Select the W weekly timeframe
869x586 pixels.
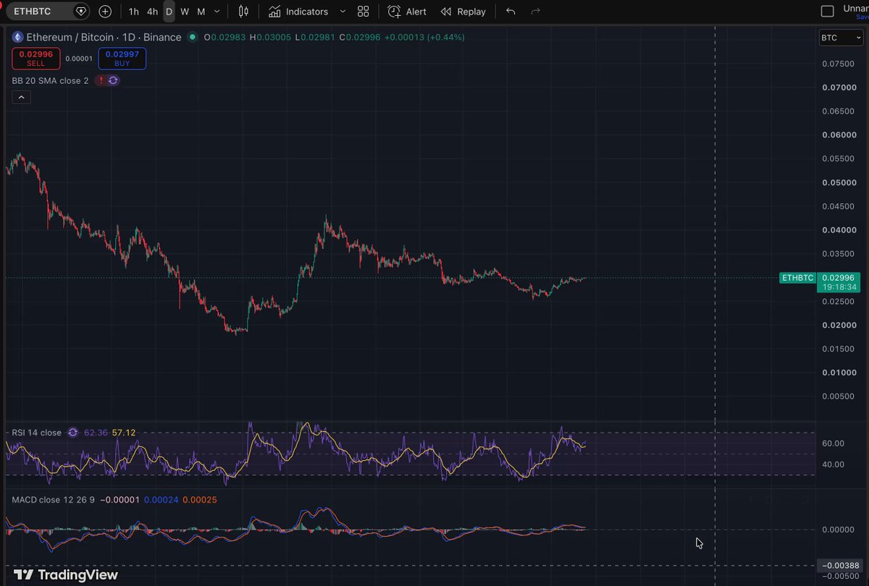click(x=185, y=12)
